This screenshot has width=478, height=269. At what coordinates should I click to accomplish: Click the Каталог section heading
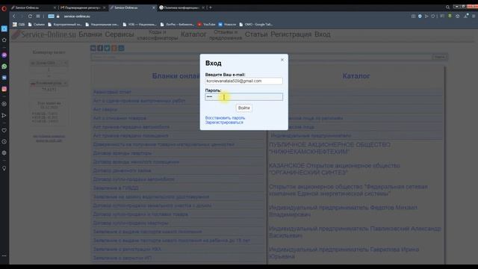(356, 76)
